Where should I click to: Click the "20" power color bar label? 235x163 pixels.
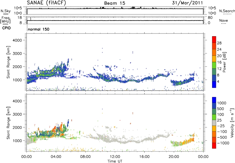click(219, 56)
